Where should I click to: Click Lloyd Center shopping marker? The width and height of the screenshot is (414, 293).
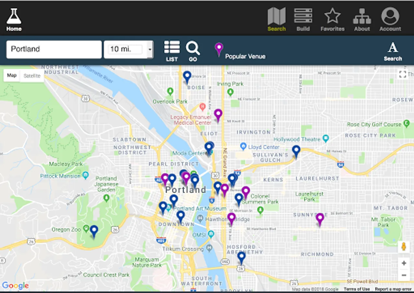coord(243,147)
